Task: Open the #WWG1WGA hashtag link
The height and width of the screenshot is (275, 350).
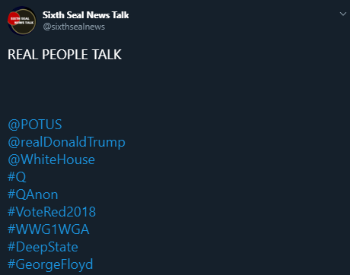Action: (49, 229)
